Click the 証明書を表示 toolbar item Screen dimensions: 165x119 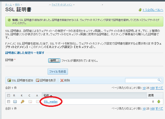[x=46, y=80]
